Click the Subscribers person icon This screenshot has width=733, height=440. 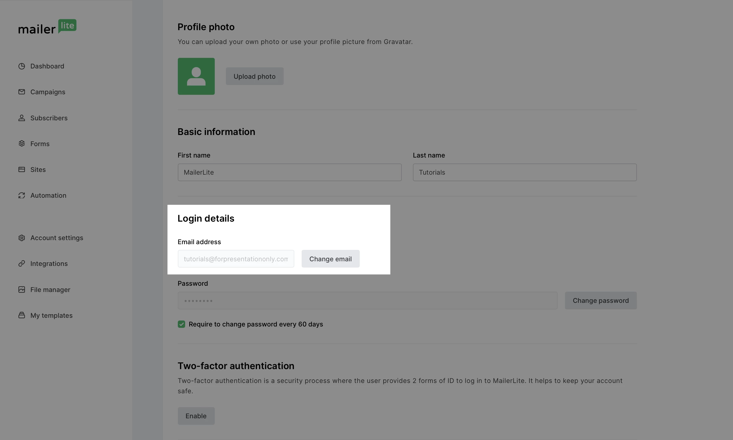(22, 118)
